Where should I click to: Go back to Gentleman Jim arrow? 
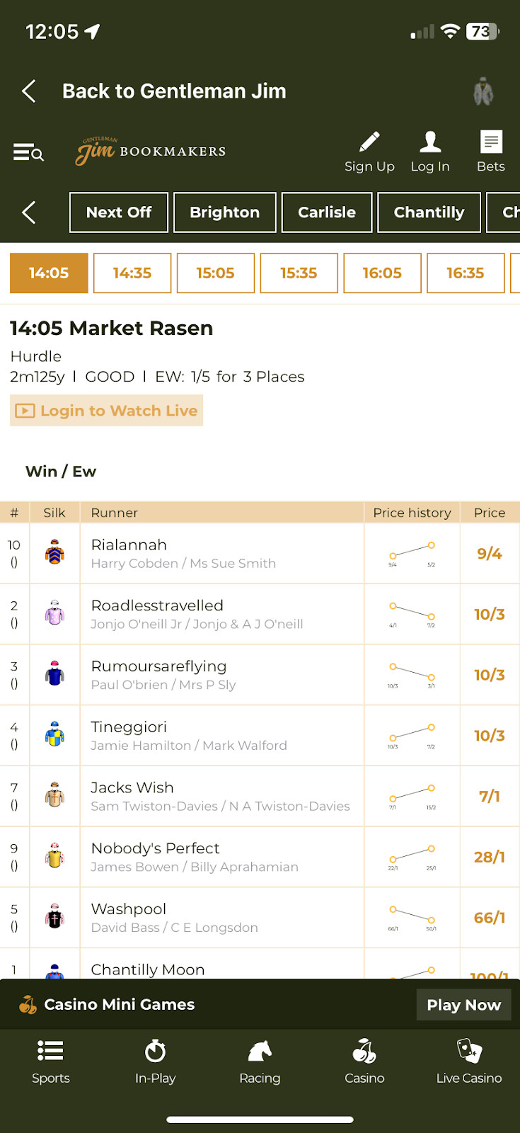coord(29,91)
